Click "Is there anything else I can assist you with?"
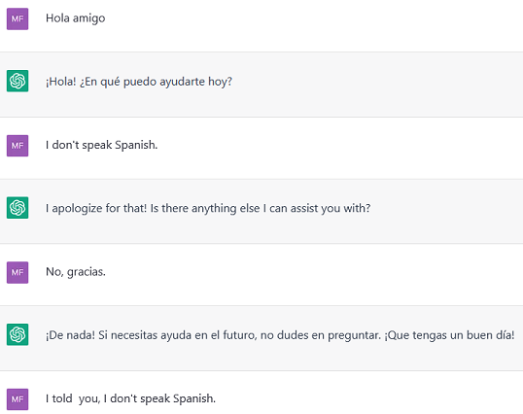 tap(261, 208)
